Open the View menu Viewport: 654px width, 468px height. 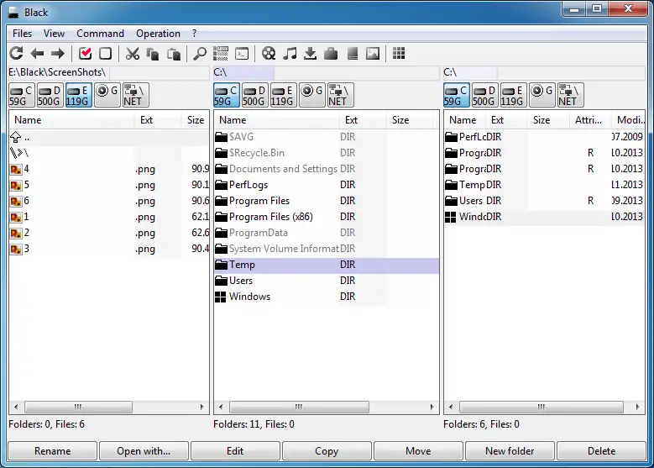[x=55, y=34]
